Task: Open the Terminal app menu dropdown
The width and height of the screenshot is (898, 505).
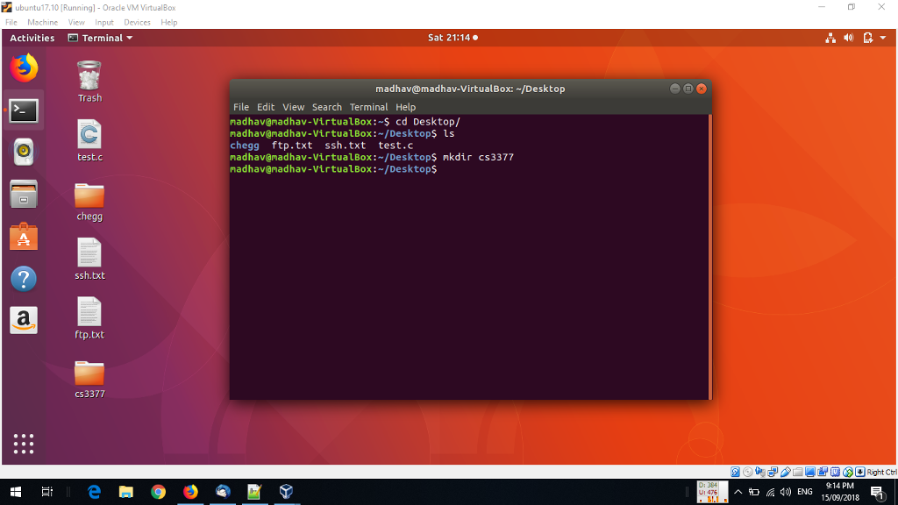Action: pos(100,38)
